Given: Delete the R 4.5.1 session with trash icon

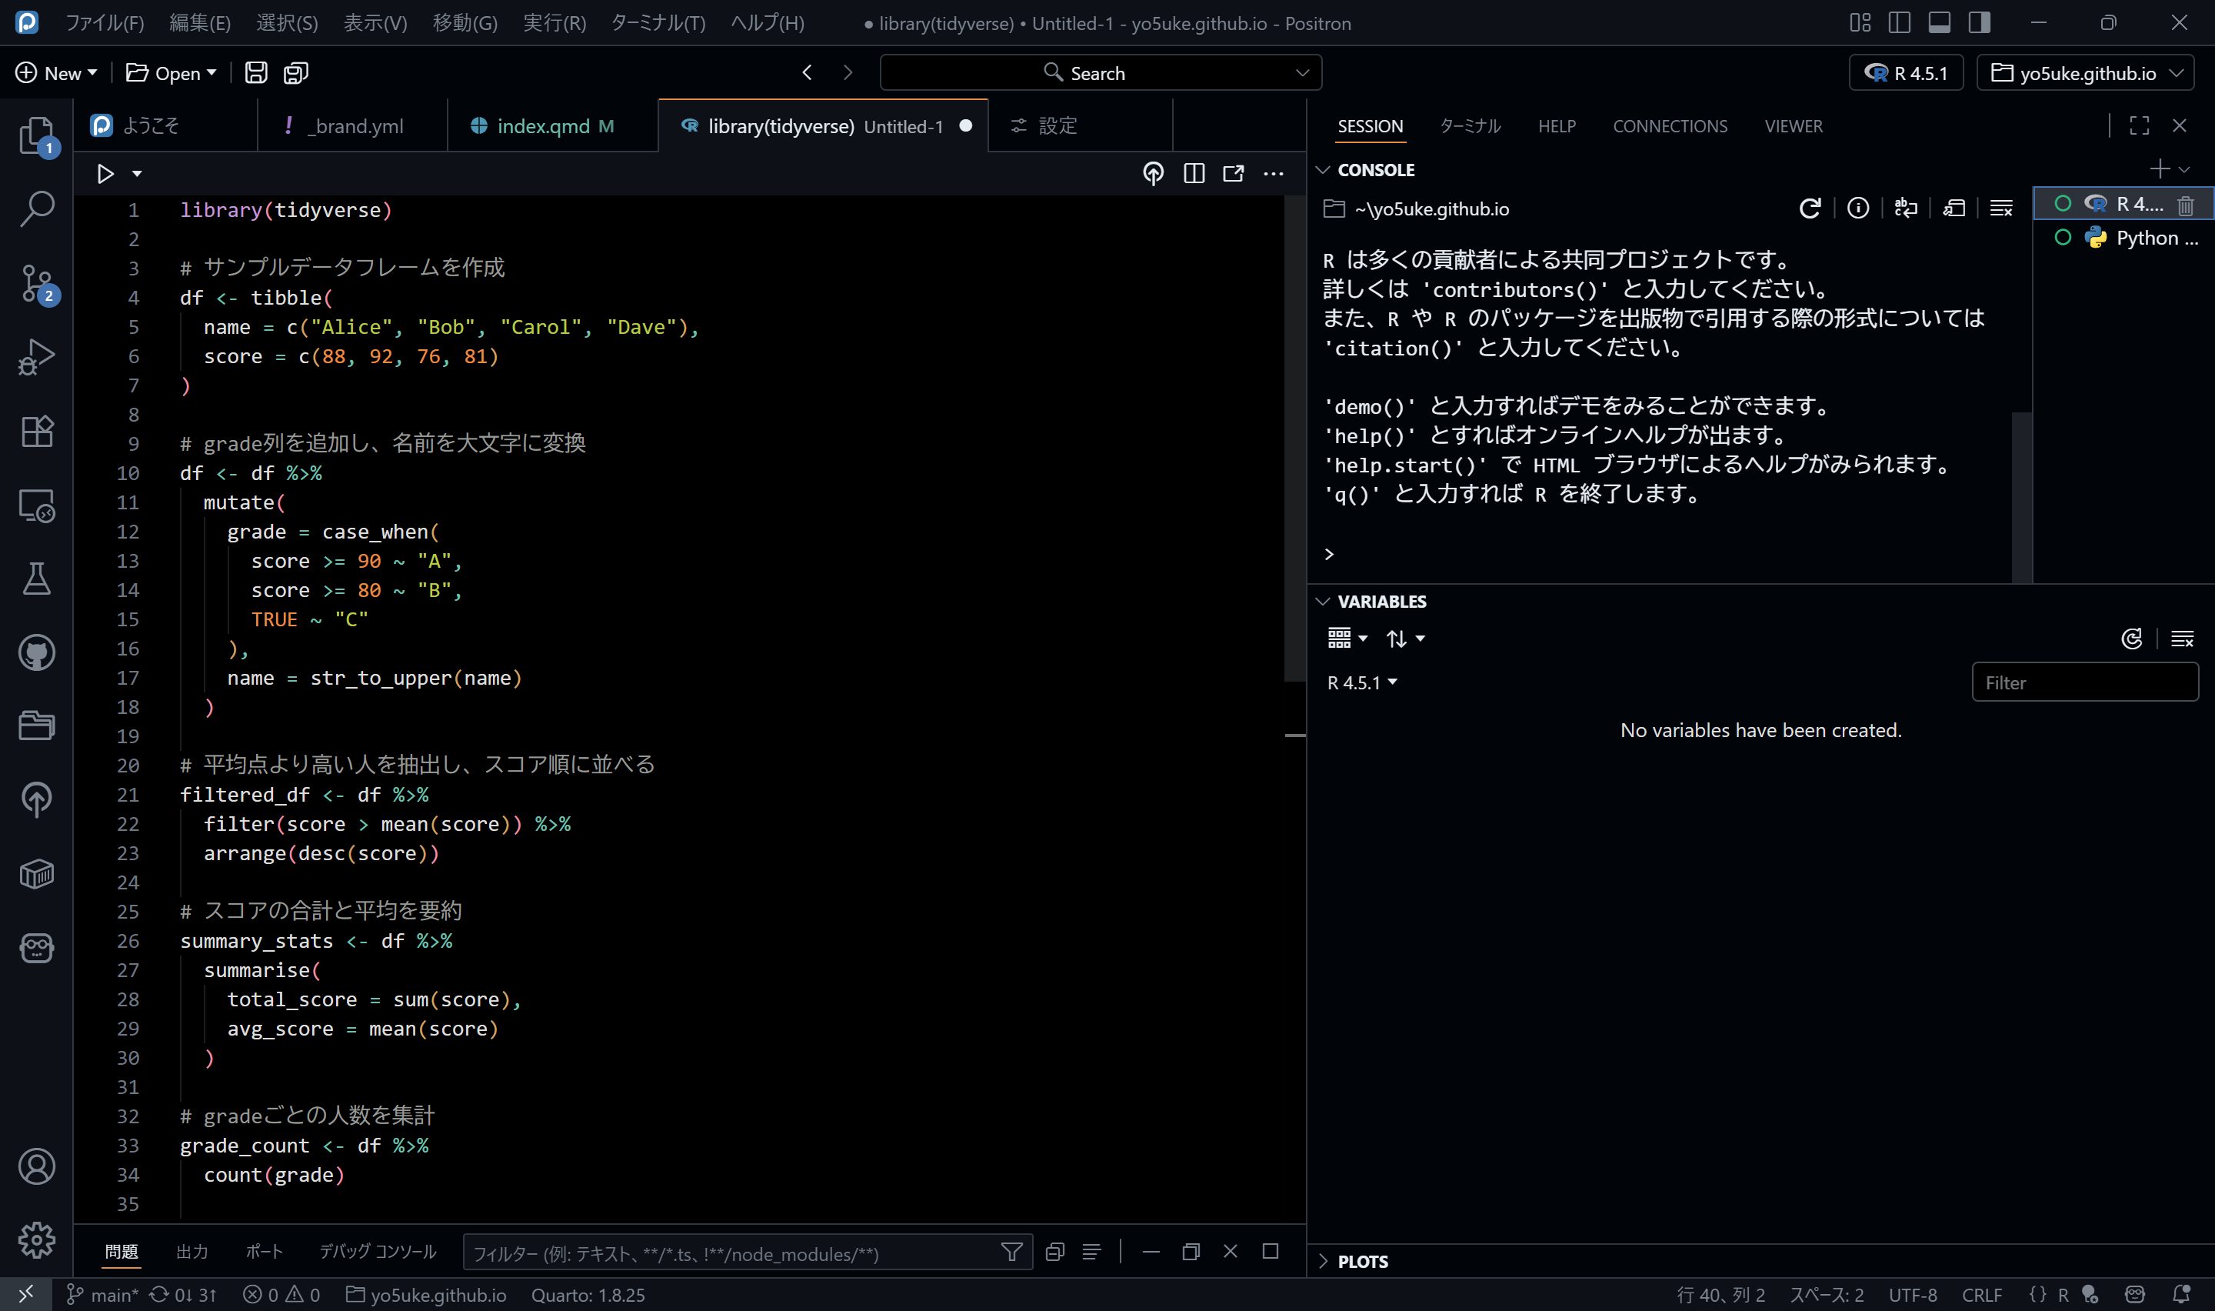Looking at the screenshot, I should pyautogui.click(x=2185, y=205).
